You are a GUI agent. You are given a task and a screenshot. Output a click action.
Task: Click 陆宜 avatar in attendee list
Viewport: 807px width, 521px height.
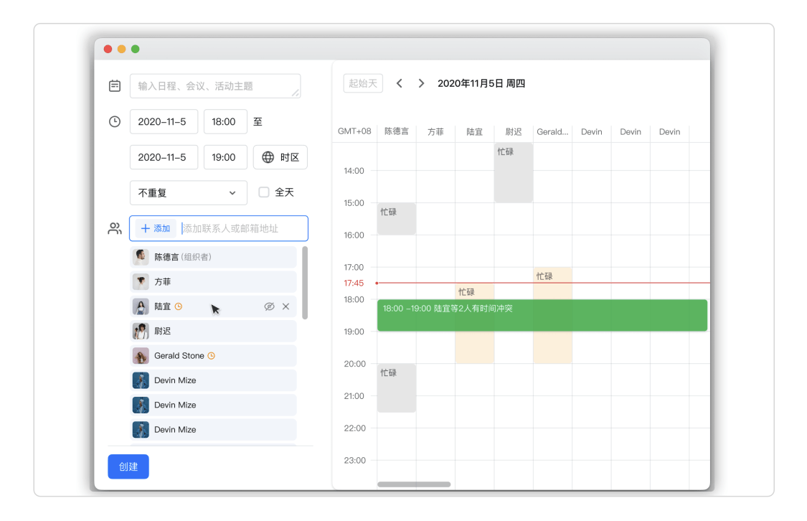pyautogui.click(x=141, y=306)
